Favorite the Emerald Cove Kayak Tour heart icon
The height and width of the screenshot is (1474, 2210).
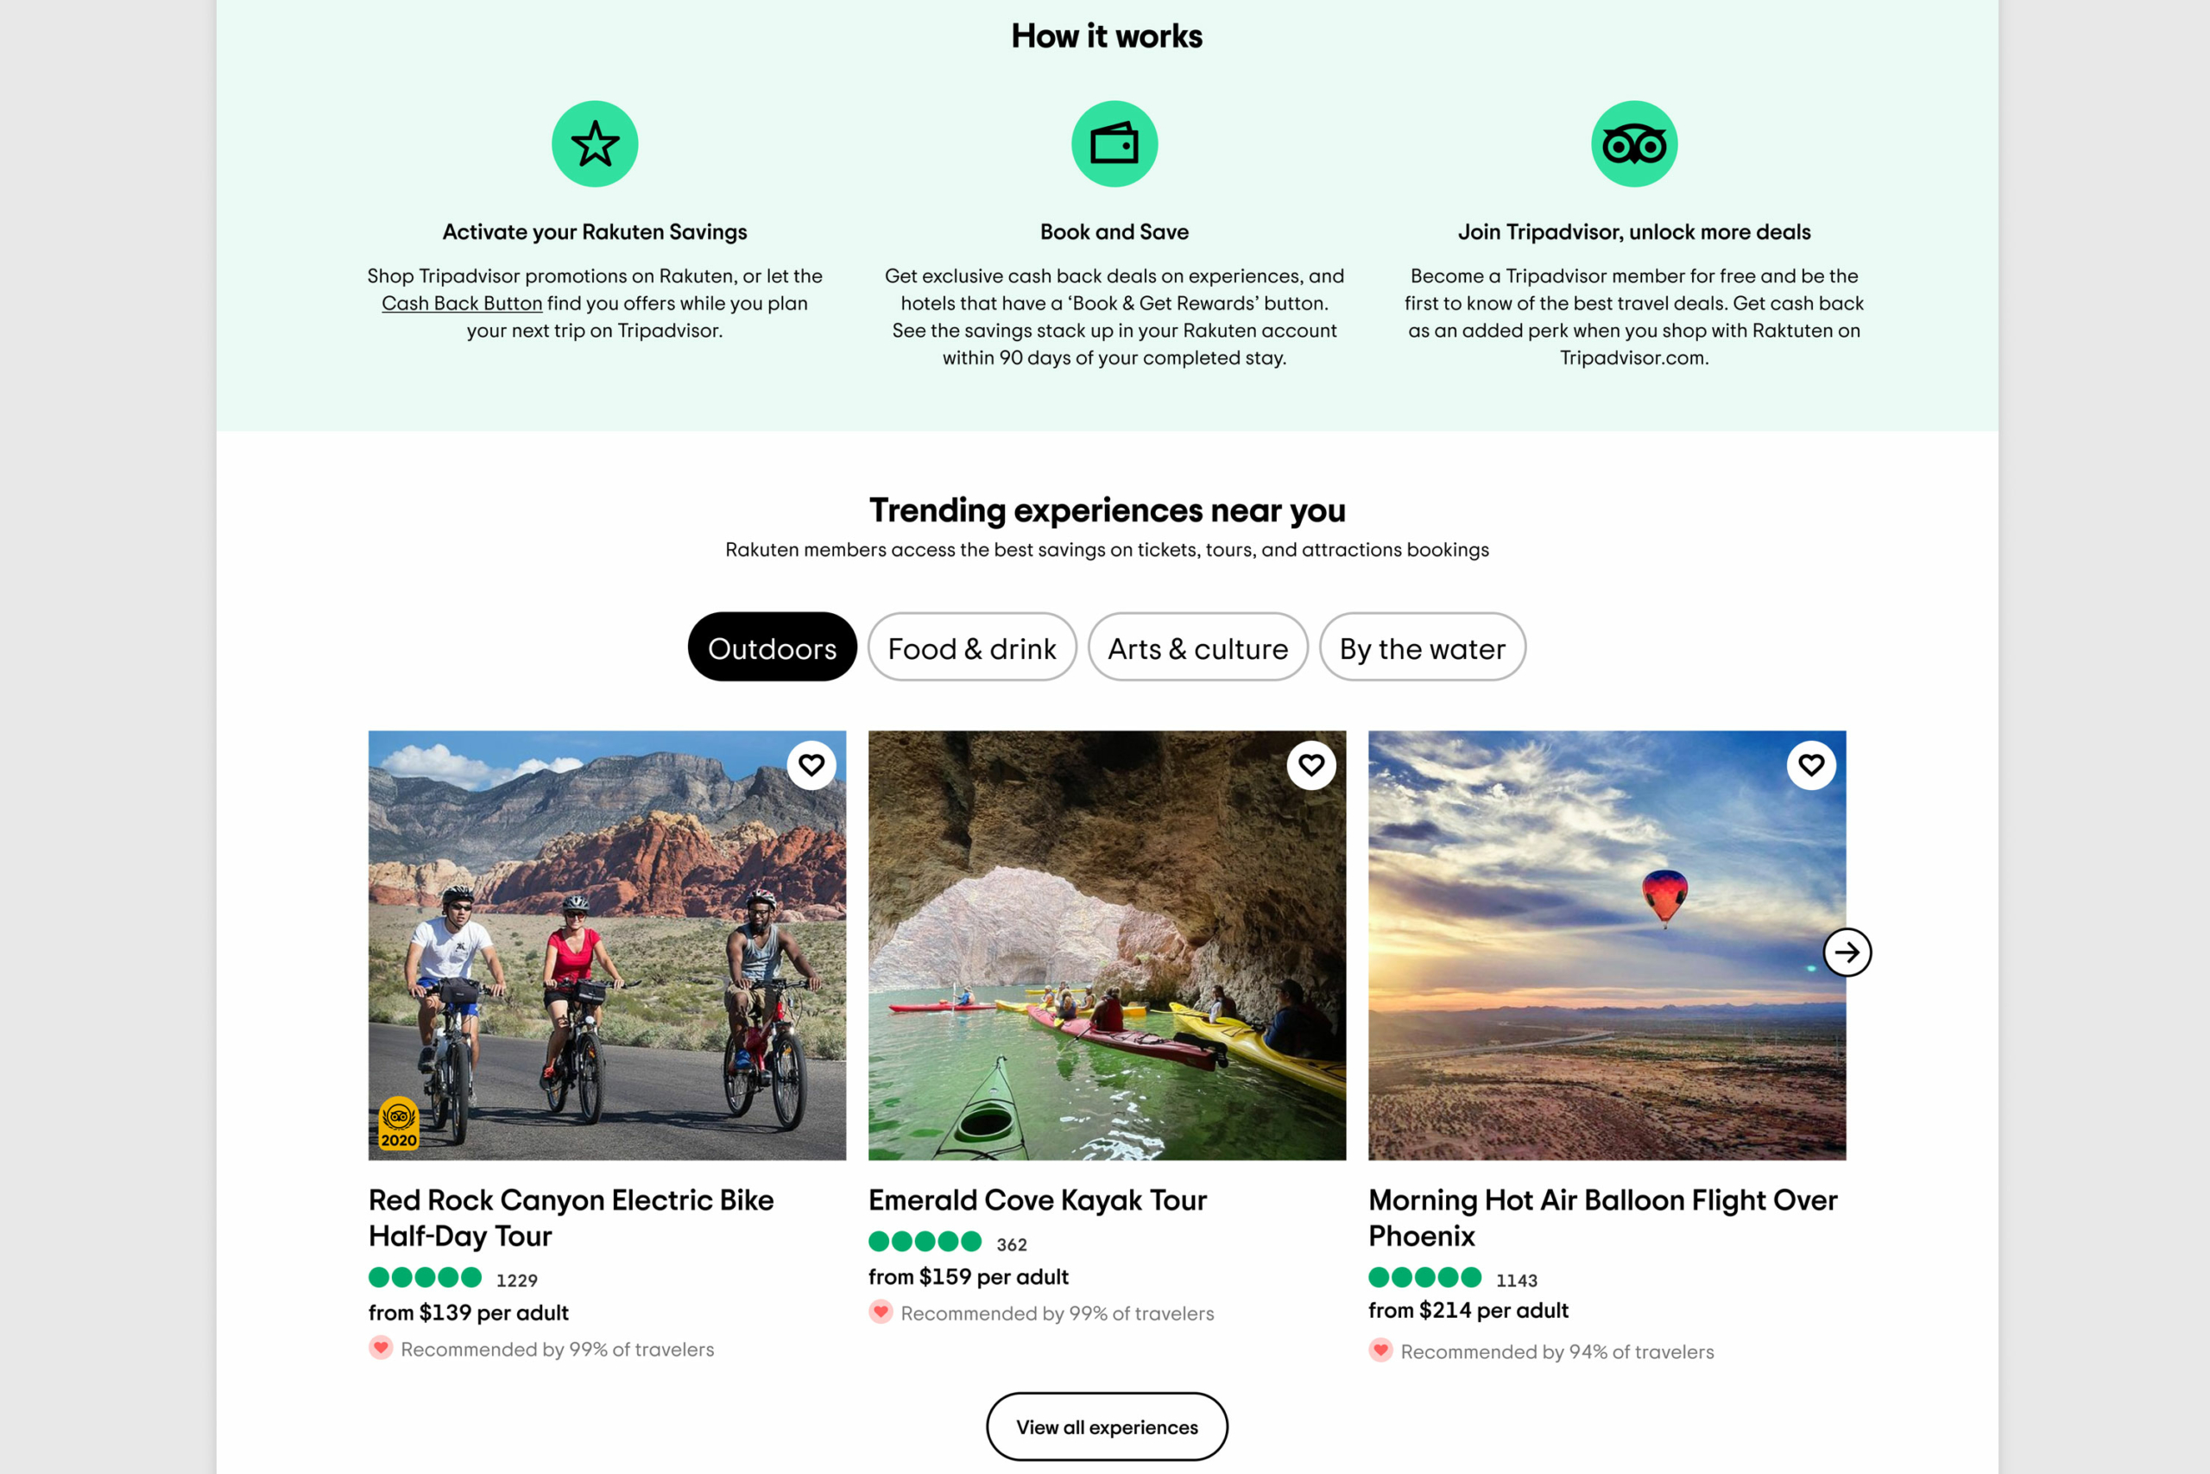click(x=1311, y=765)
